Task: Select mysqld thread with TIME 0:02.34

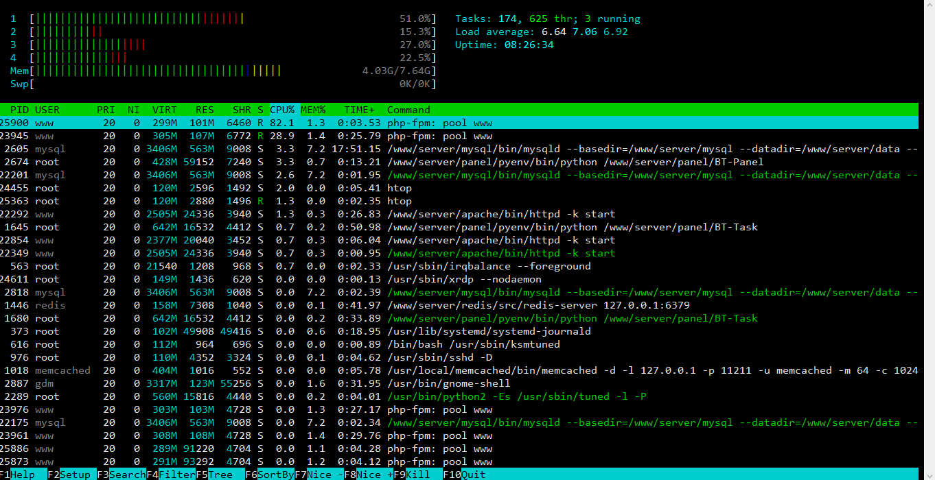Action: (459, 422)
